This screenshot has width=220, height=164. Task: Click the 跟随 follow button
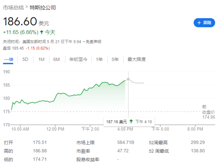pos(204,23)
